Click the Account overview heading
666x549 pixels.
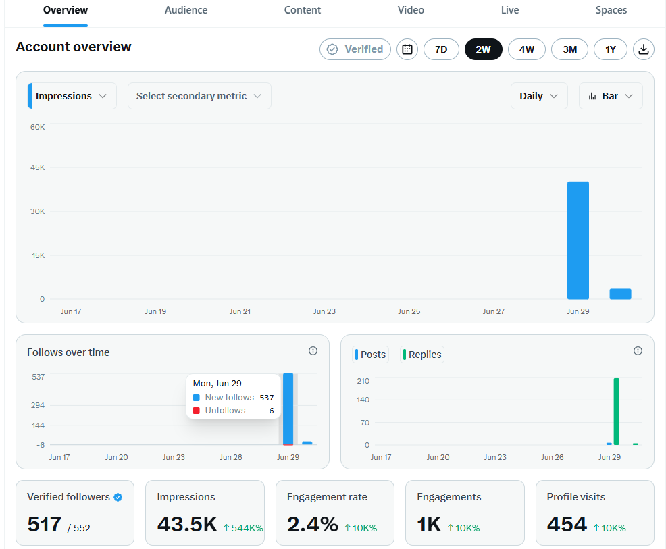pos(74,47)
